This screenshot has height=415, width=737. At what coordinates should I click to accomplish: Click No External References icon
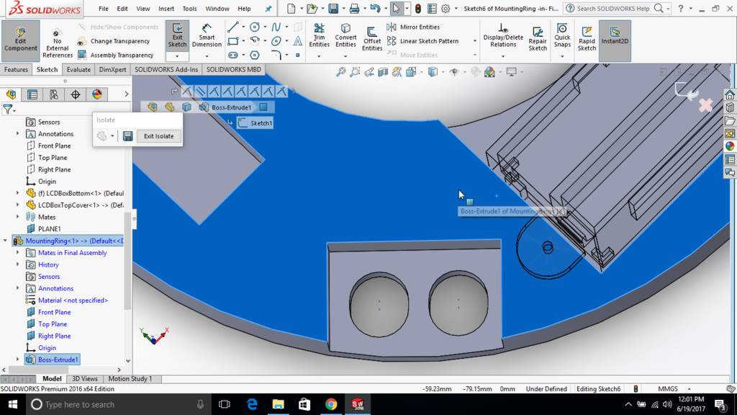(x=58, y=33)
